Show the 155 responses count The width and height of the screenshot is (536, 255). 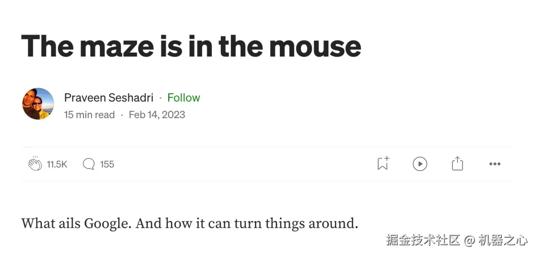[107, 164]
